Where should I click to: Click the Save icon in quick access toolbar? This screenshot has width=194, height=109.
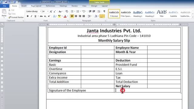[x=6, y=2]
